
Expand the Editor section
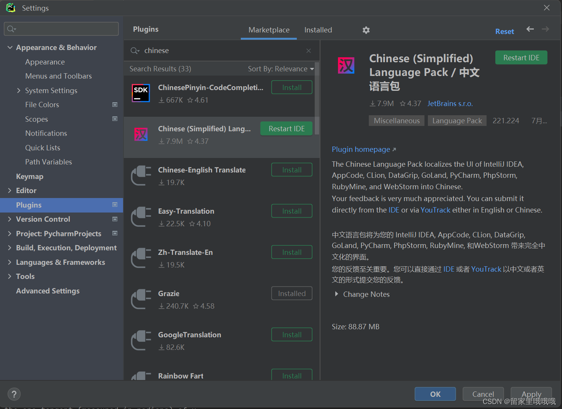(x=10, y=190)
